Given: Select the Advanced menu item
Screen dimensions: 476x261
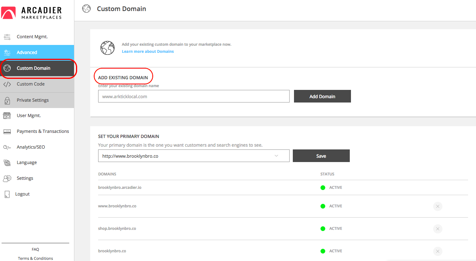Looking at the screenshot, I should (37, 52).
